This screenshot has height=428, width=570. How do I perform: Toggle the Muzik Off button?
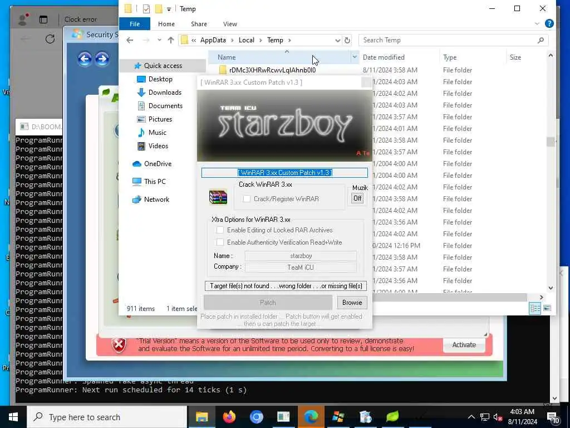point(357,198)
